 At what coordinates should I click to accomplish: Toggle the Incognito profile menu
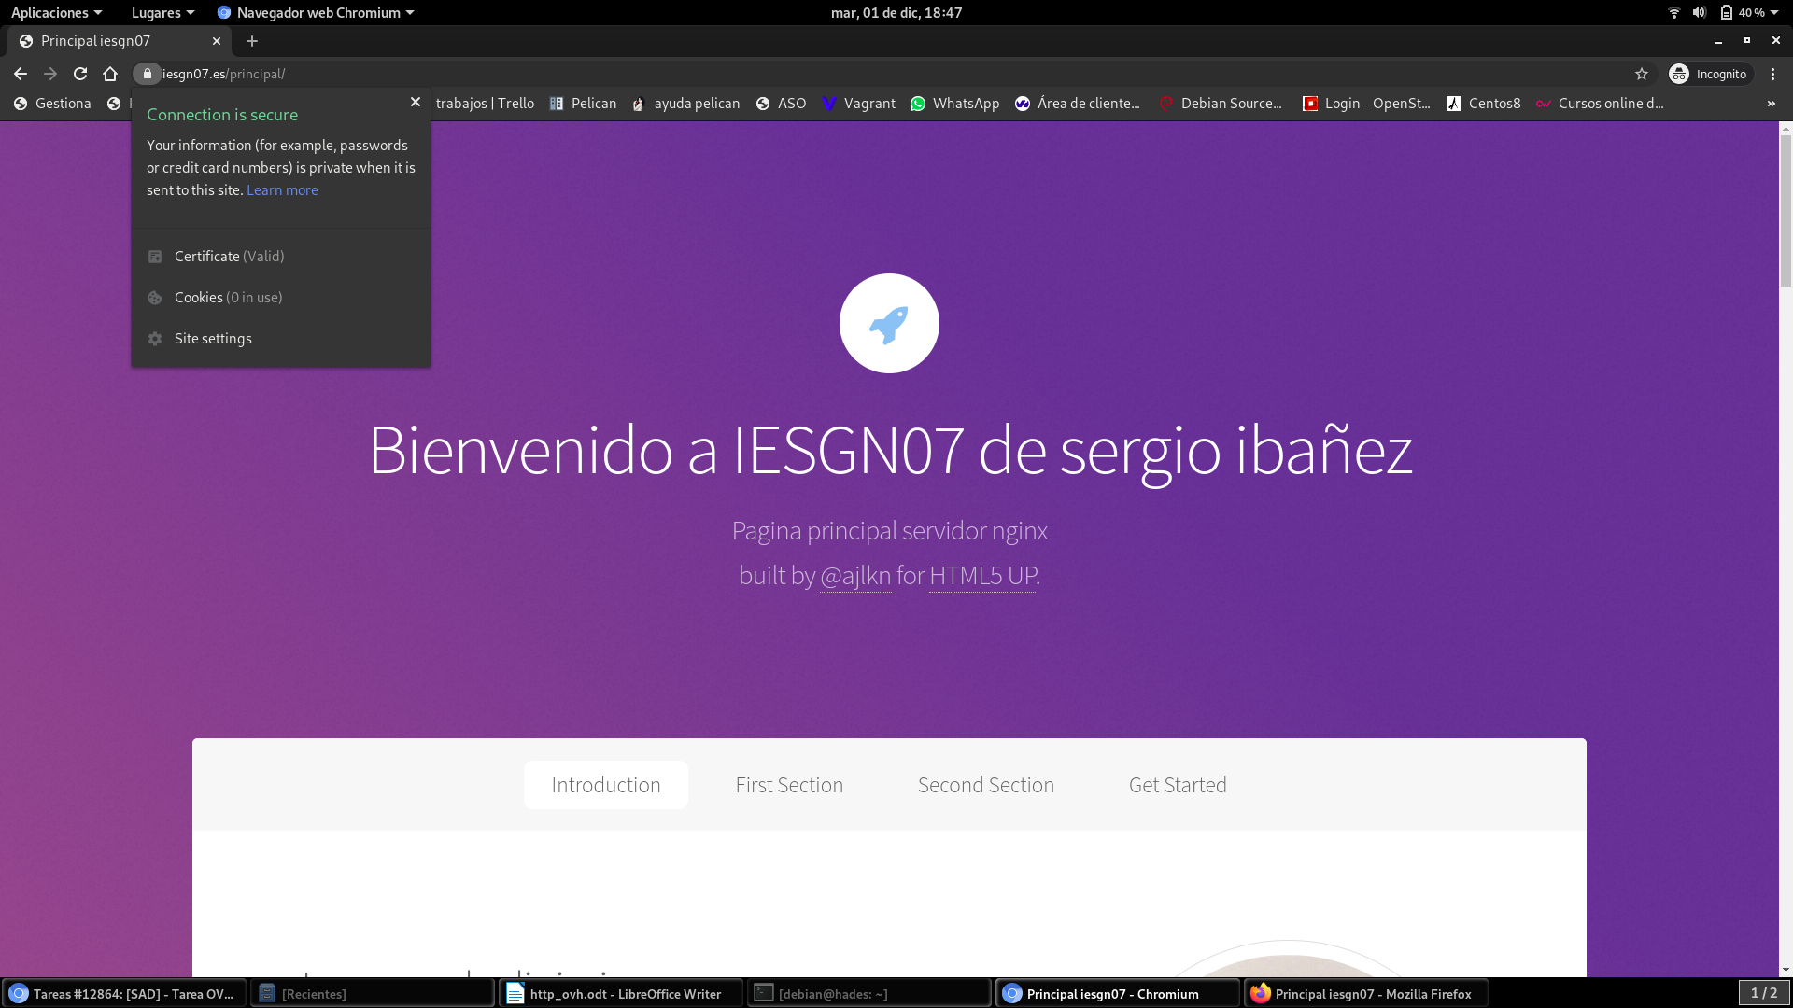1709,74
